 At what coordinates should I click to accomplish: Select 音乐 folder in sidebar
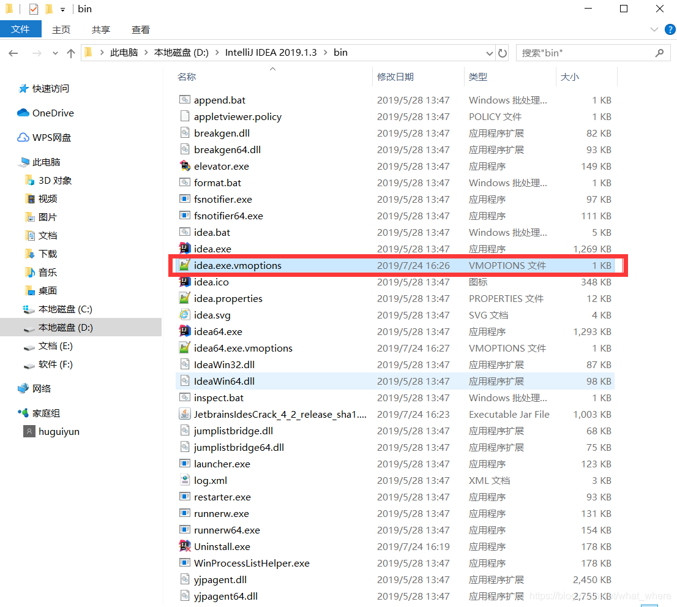click(48, 273)
